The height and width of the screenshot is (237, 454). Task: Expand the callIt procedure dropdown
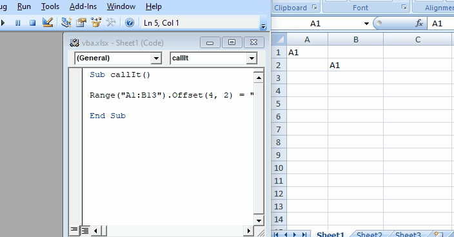pyautogui.click(x=252, y=58)
